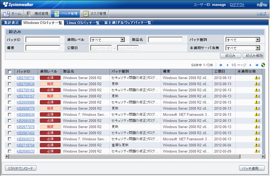Open the KB2656372 patch link
270x176 pixels.
26,139
